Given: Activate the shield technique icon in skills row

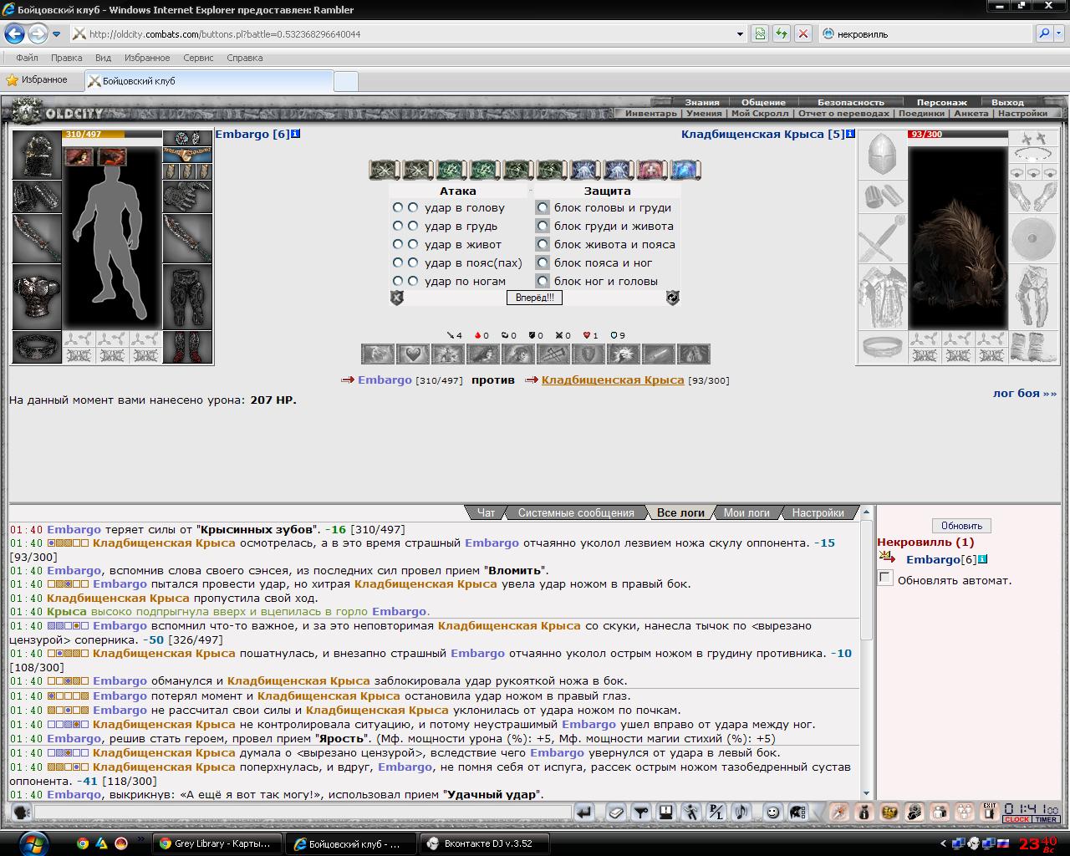Looking at the screenshot, I should (x=588, y=354).
